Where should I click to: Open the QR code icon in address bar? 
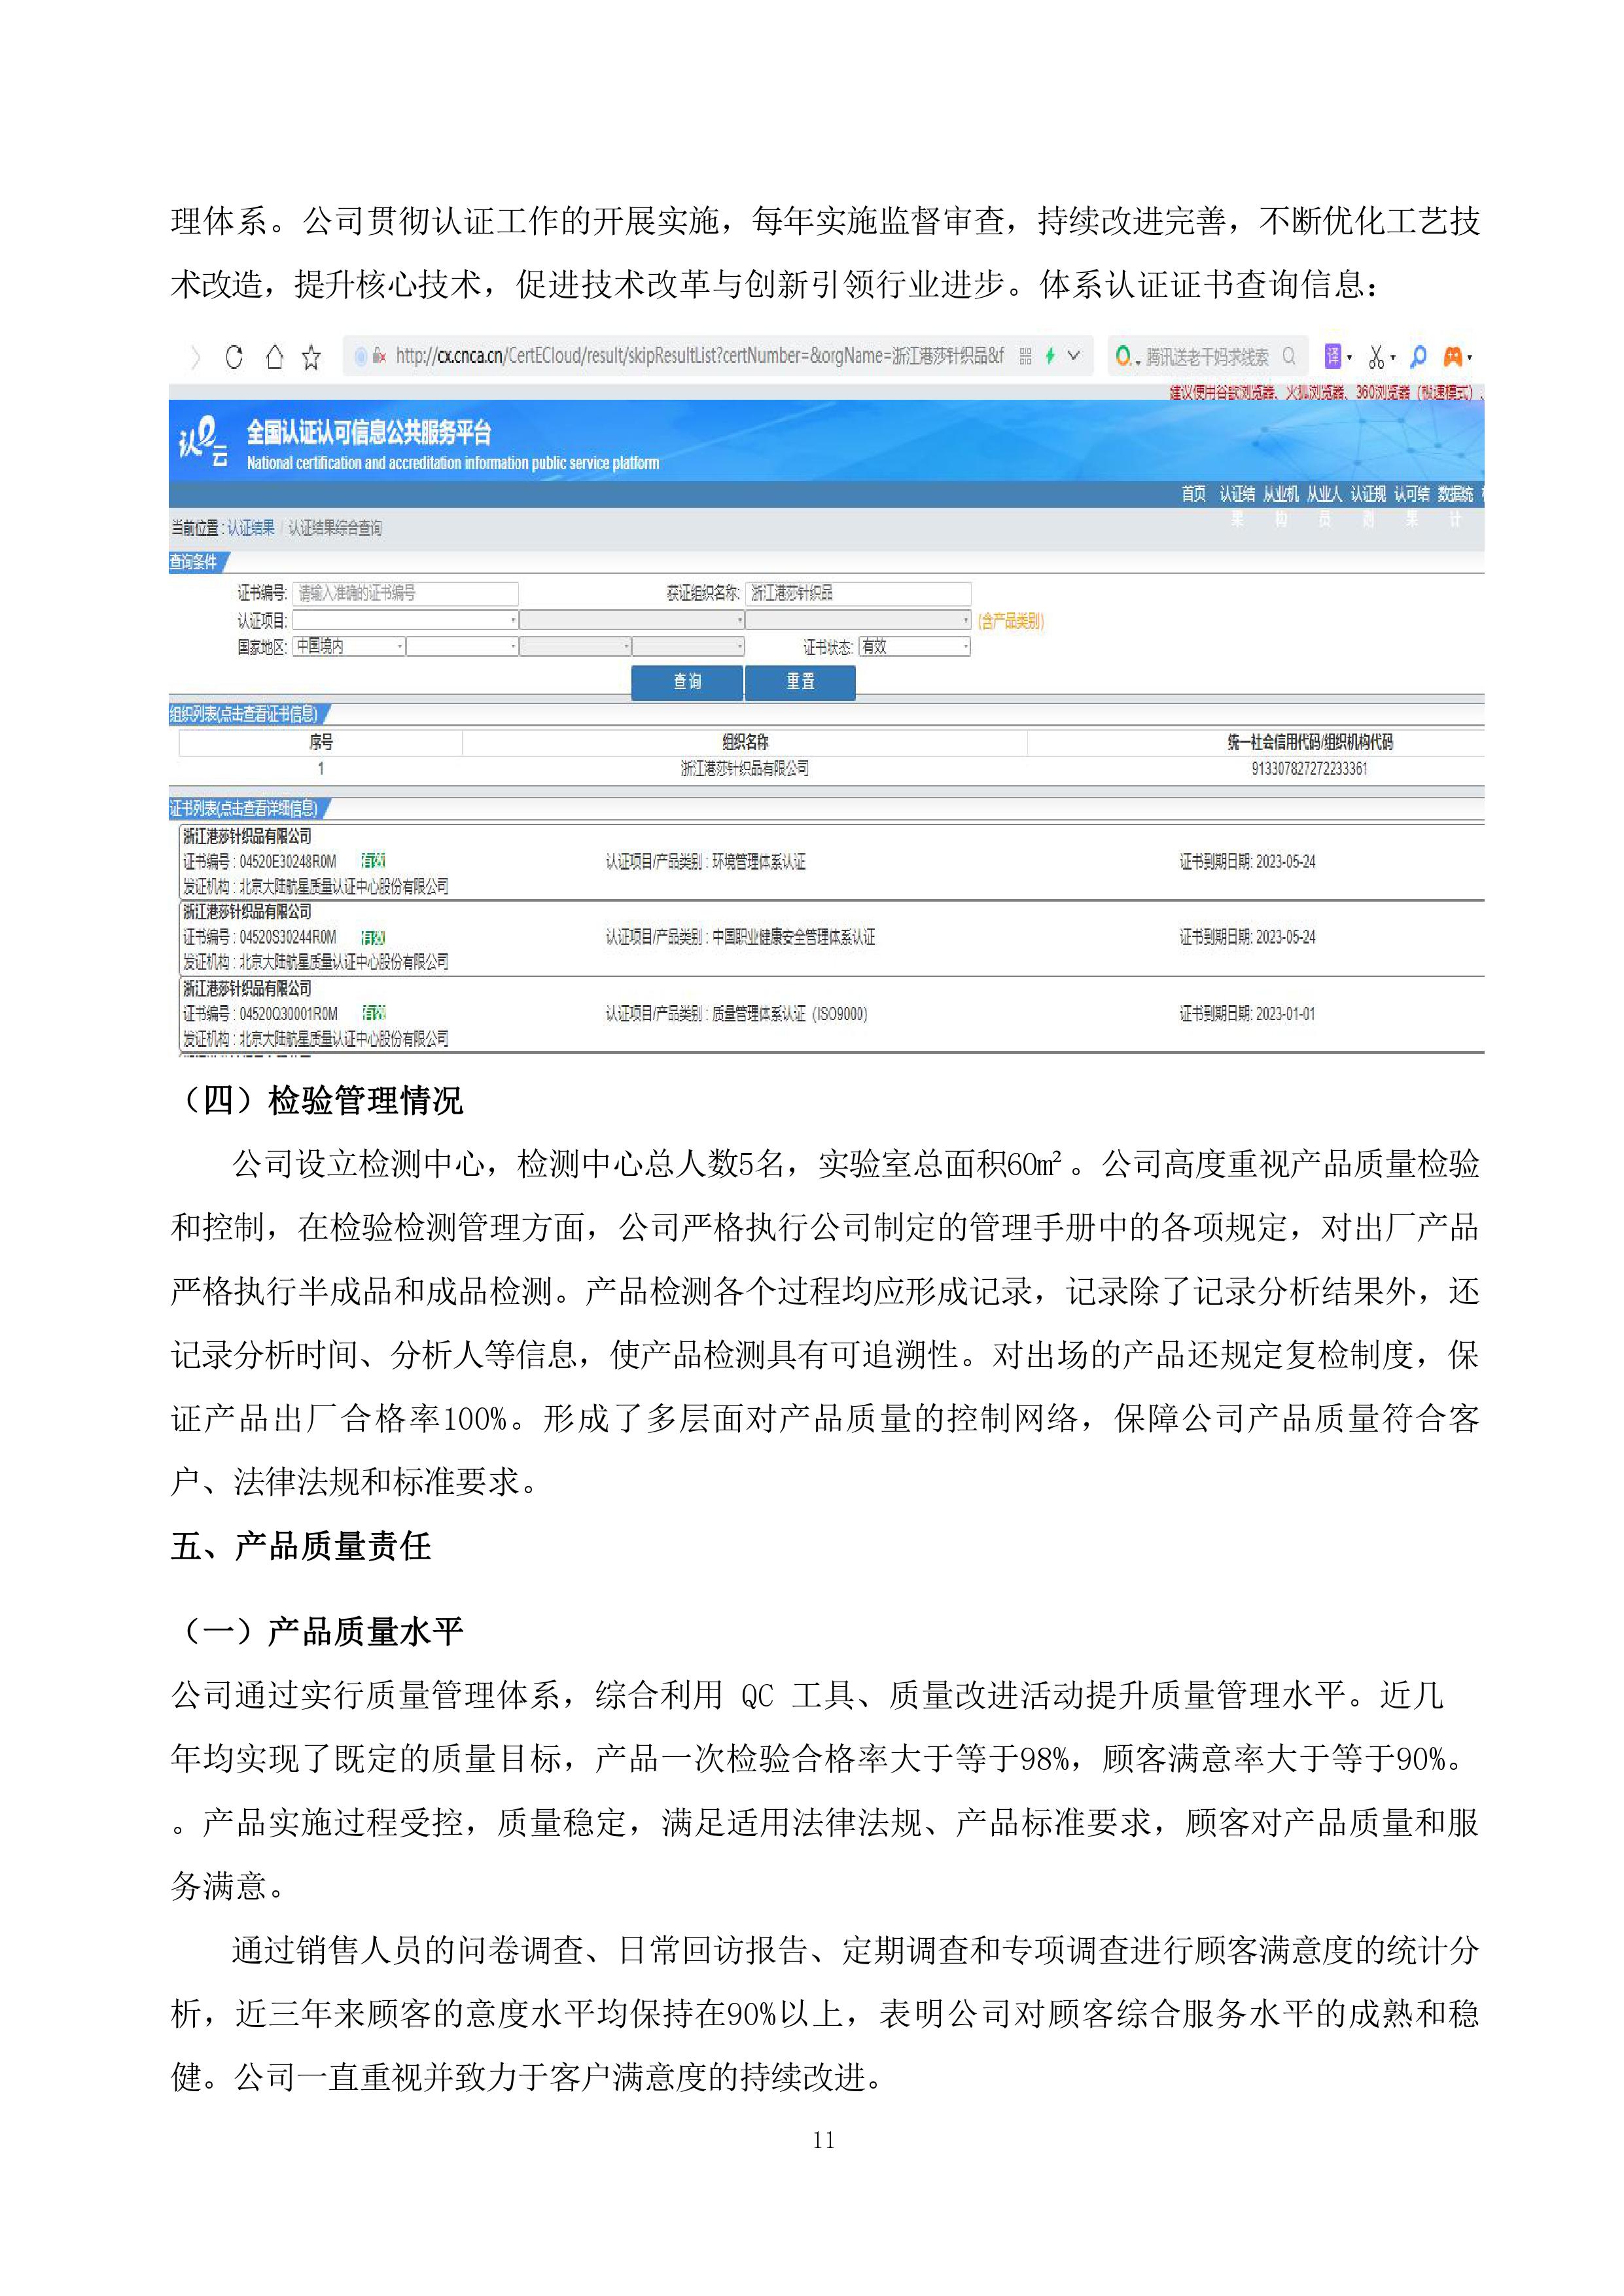tap(1025, 356)
